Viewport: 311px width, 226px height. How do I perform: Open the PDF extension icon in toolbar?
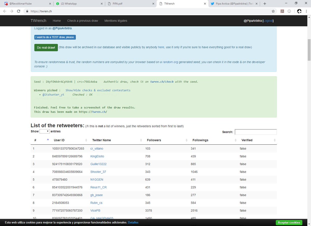(282, 11)
